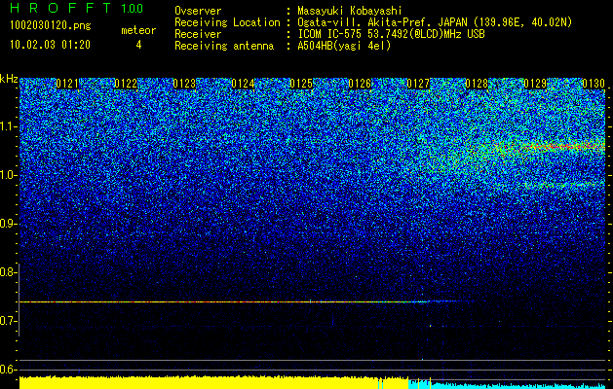Click the 0130 time marker
The image size is (613, 389).
[594, 84]
